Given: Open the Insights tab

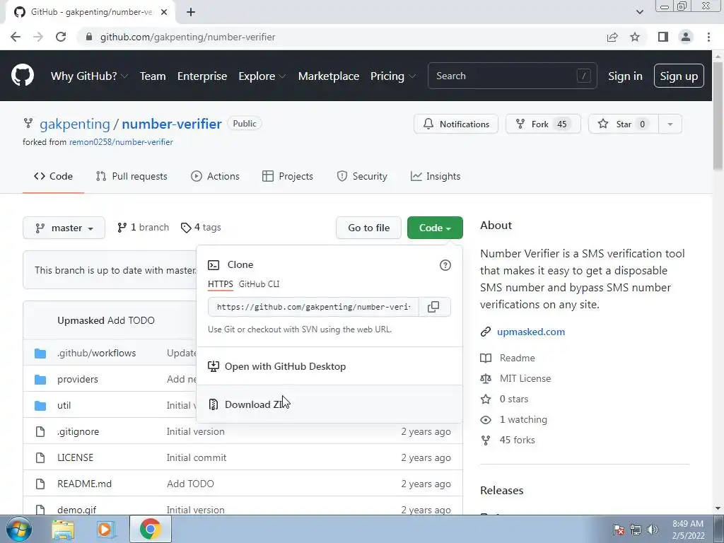Looking at the screenshot, I should [436, 176].
